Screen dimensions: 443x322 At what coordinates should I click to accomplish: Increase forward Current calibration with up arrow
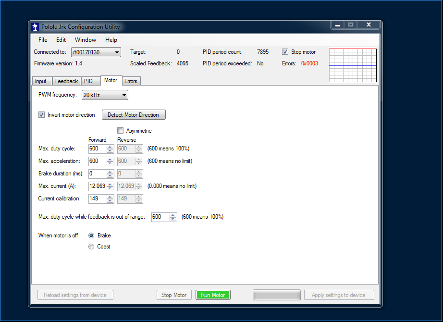[110, 197]
